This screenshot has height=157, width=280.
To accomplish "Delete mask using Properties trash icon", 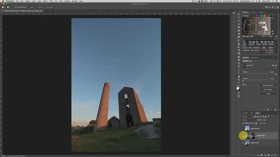I will pyautogui.click(x=275, y=109).
